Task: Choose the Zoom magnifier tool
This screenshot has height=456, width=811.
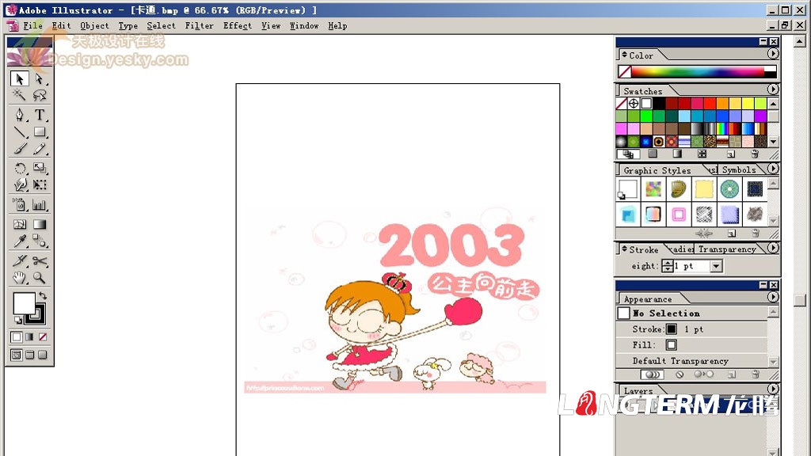Action: [x=40, y=278]
